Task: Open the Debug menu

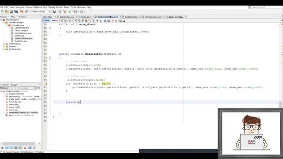Action: click(51, 8)
